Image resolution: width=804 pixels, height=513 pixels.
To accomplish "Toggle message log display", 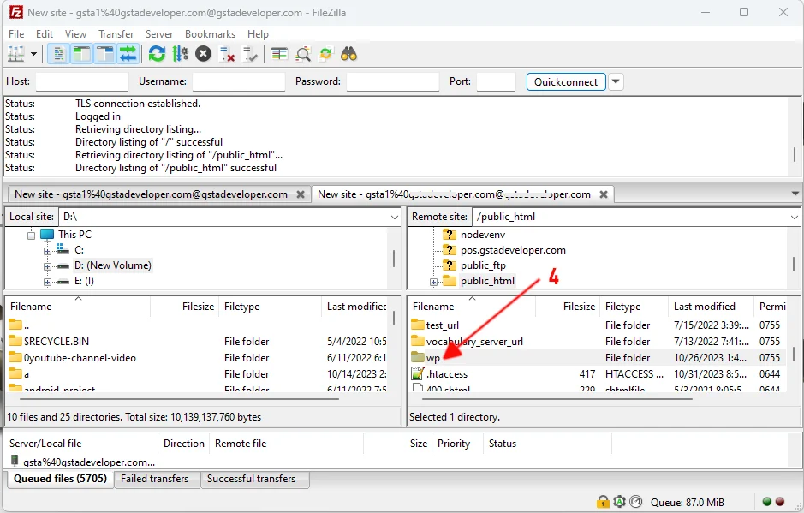I will click(59, 54).
